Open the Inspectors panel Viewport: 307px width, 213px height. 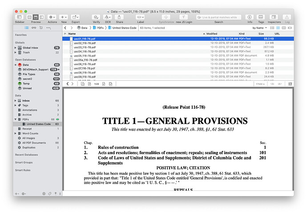(274, 16)
